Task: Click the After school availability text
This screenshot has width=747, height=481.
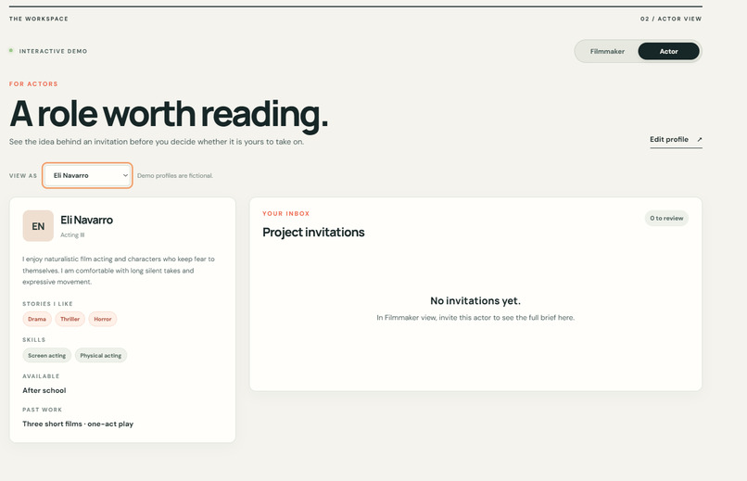Action: [x=44, y=390]
